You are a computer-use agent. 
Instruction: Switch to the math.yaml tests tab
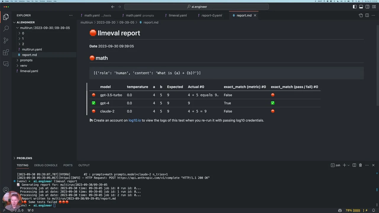(97, 15)
